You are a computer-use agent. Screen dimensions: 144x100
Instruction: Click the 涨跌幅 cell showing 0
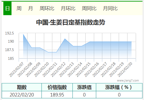click(x=119, y=95)
